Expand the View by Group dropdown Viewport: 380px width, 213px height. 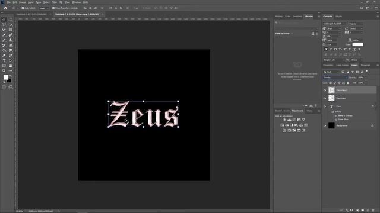coord(284,34)
